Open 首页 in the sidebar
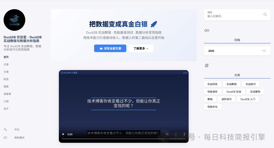This screenshot has width=274, height=148. tap(6, 57)
